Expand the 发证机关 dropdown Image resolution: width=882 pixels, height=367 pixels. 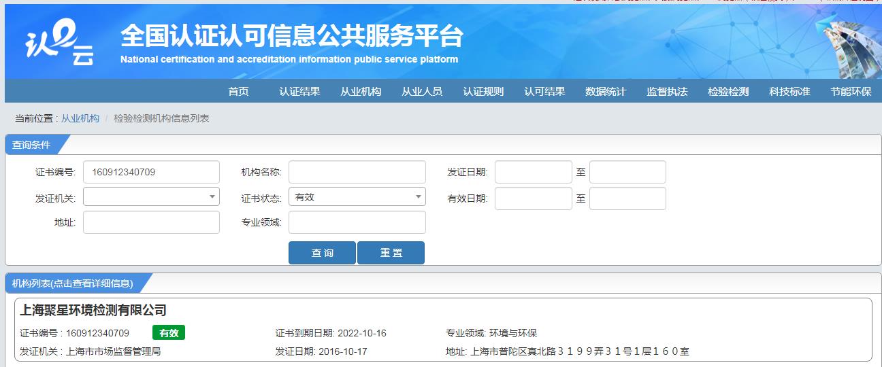point(151,197)
